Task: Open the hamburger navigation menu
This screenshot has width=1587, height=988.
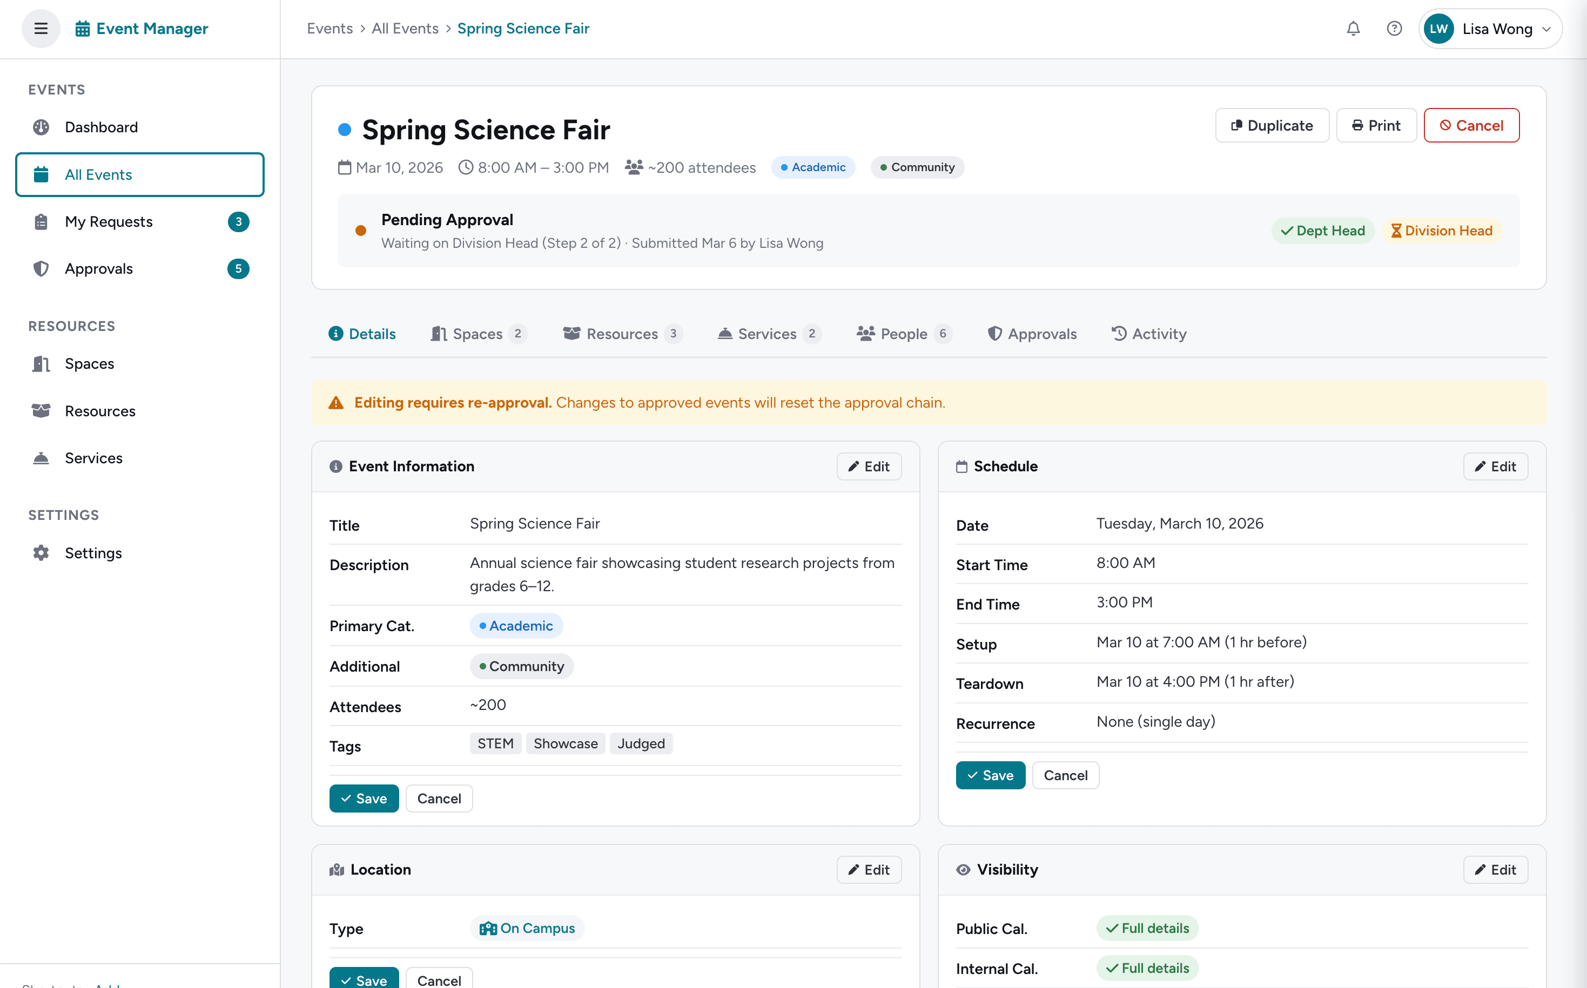Action: tap(41, 28)
